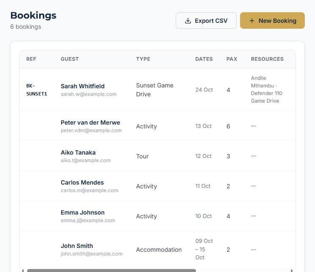
Task: Click the scrollbar left arrow
Action: (x=23, y=271)
